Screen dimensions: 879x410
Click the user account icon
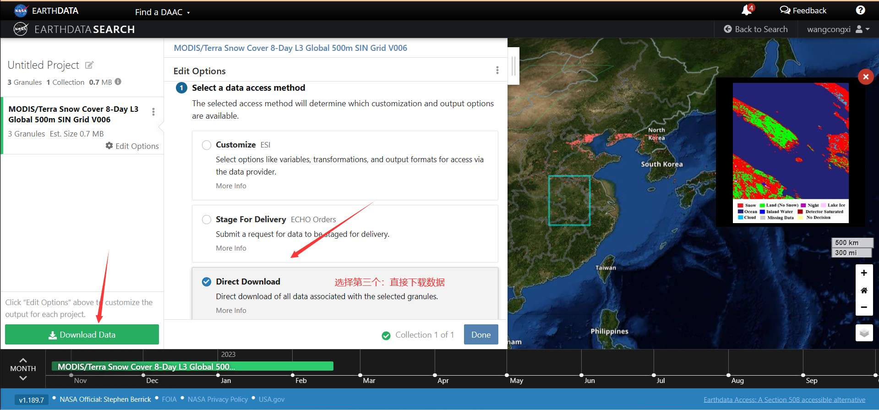coord(859,29)
